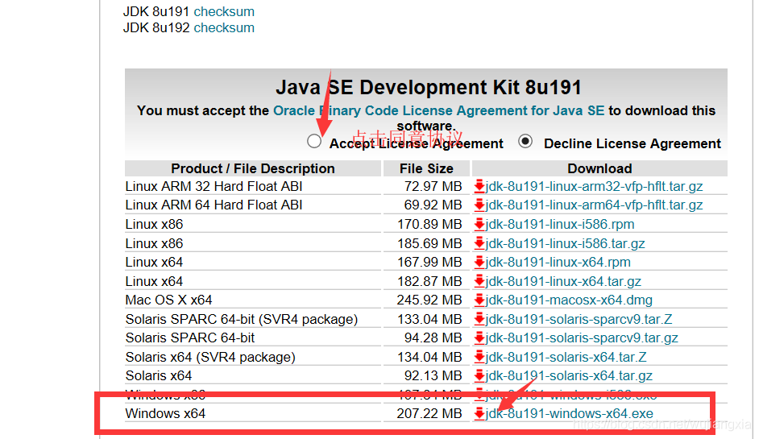Download jdk-8u191-linux-i586.rpm file
Image resolution: width=759 pixels, height=439 pixels.
559,225
